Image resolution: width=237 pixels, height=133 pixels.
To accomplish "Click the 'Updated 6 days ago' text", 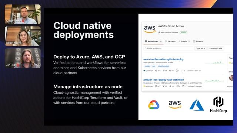I will [x=194, y=71].
